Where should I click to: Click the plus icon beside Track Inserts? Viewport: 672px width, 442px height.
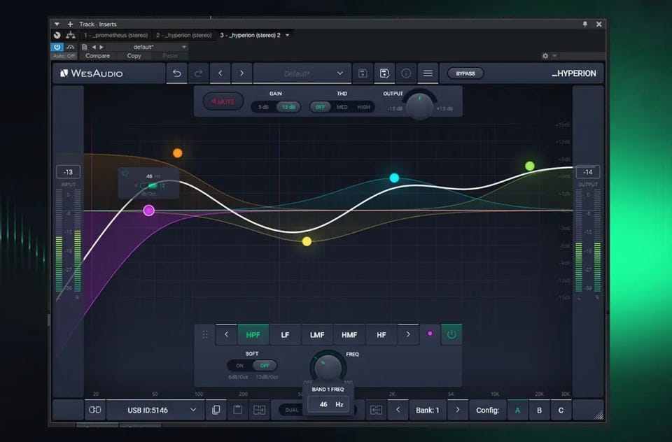tap(70, 24)
